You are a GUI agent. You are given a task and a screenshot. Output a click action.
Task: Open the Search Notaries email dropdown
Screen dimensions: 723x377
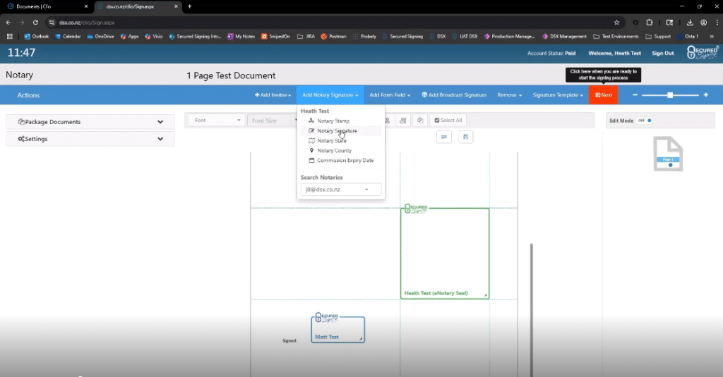(341, 190)
